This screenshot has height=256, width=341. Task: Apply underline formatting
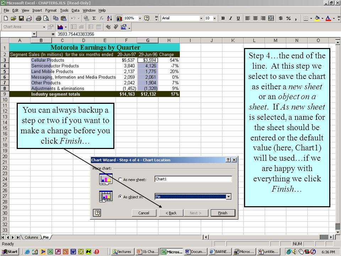point(238,18)
